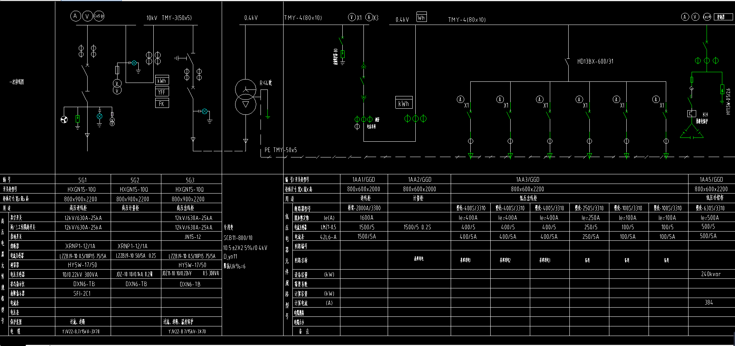
Task: Select the 1500/5 0.2S current transformer cell
Action: [417, 227]
